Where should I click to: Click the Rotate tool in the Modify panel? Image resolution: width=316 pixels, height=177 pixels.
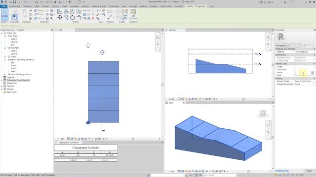click(x=73, y=18)
